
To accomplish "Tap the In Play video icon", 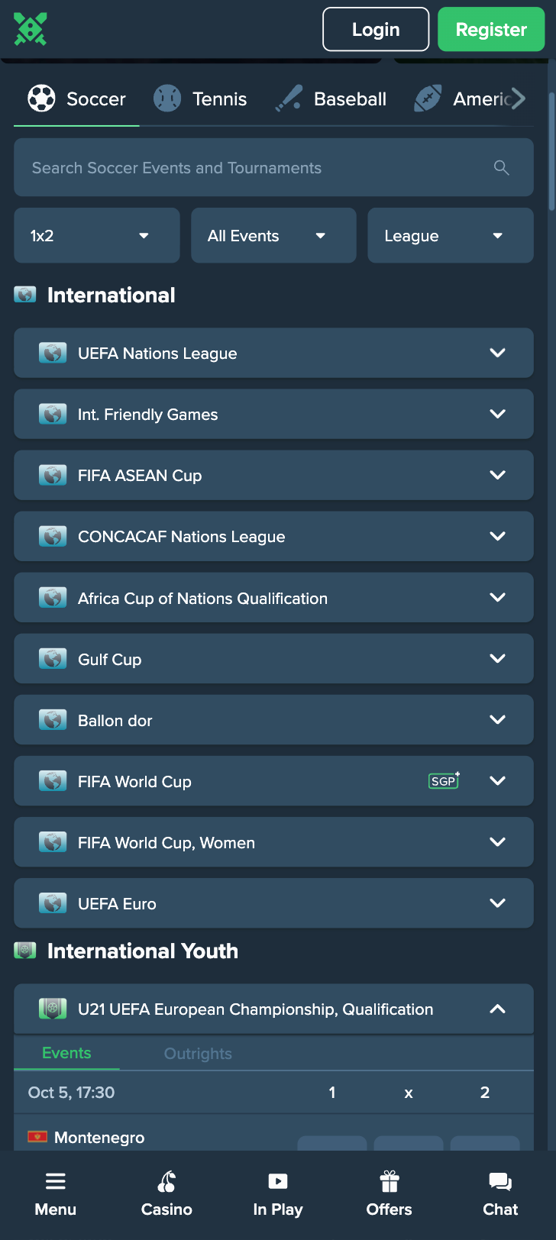I will [278, 1182].
